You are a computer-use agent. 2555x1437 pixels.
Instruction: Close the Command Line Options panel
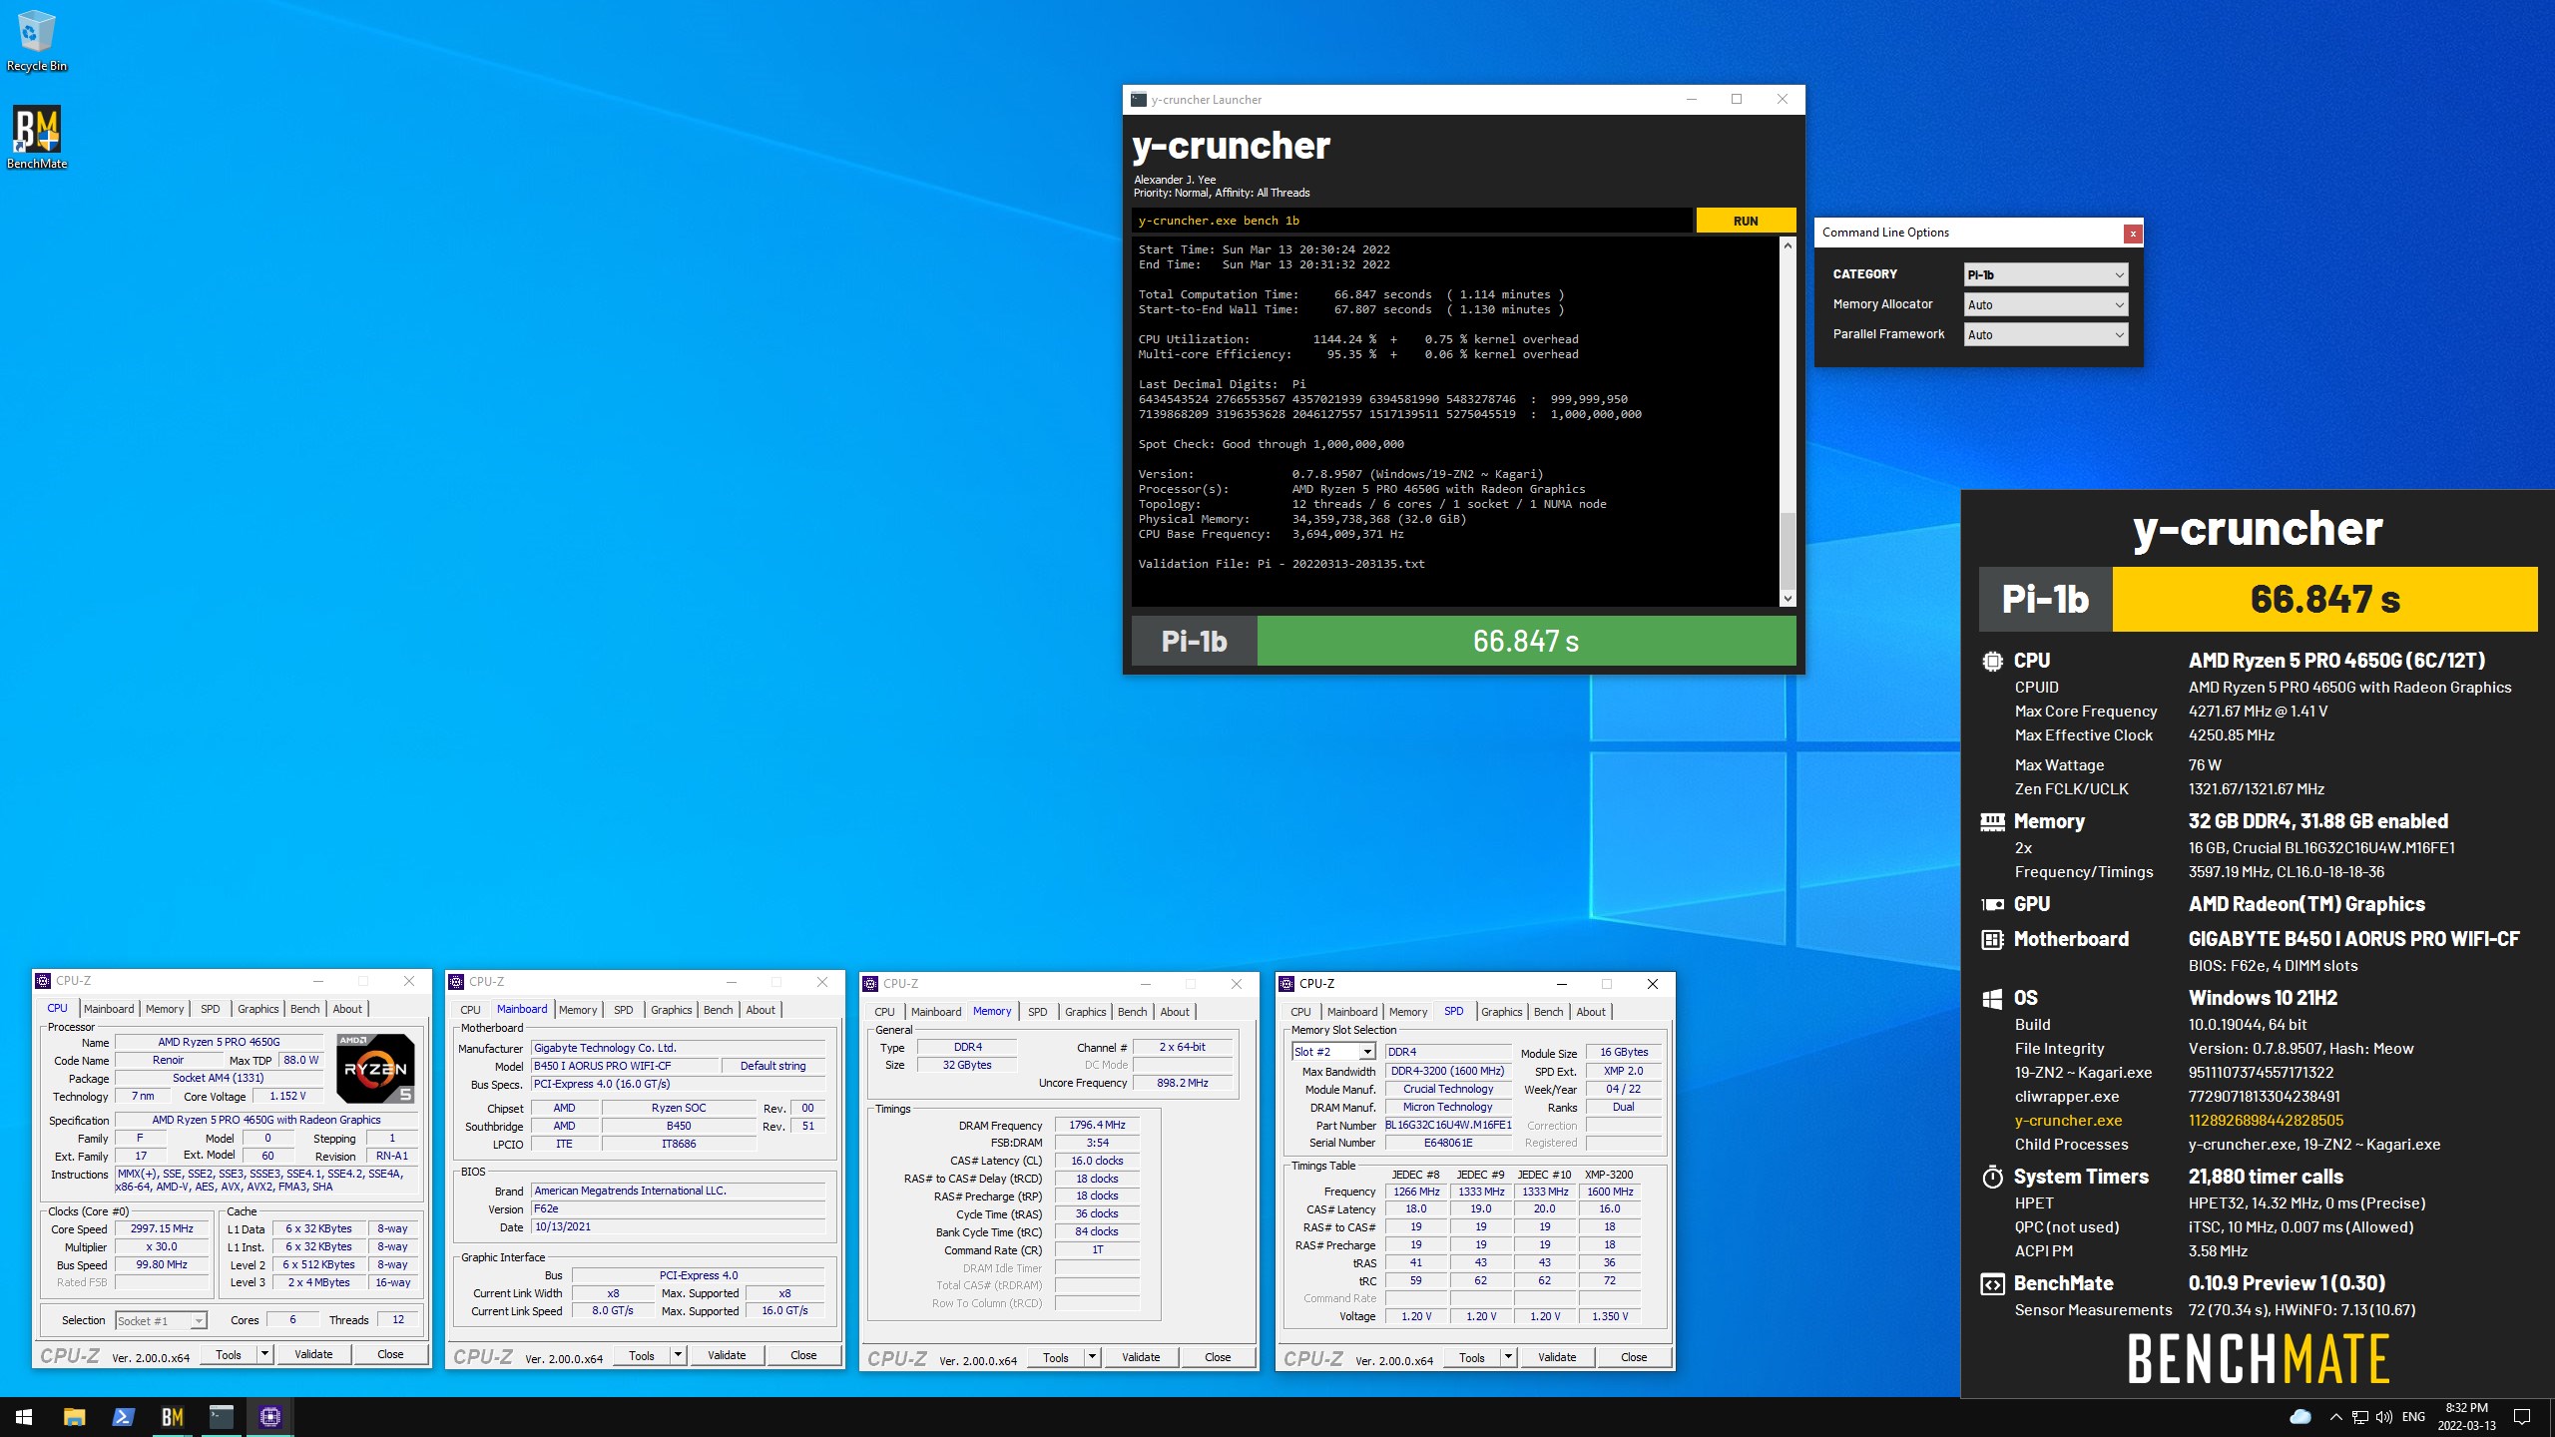pyautogui.click(x=2133, y=234)
